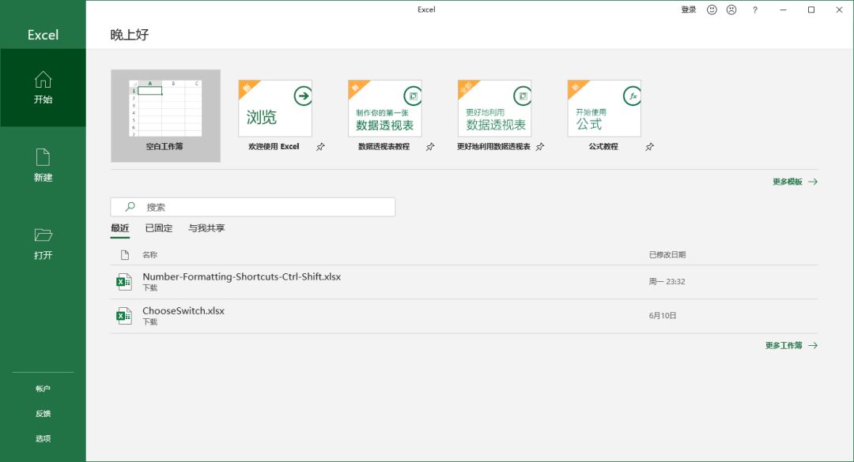The height and width of the screenshot is (462, 854).
Task: Switch to the 与我共享 tab
Action: [206, 228]
